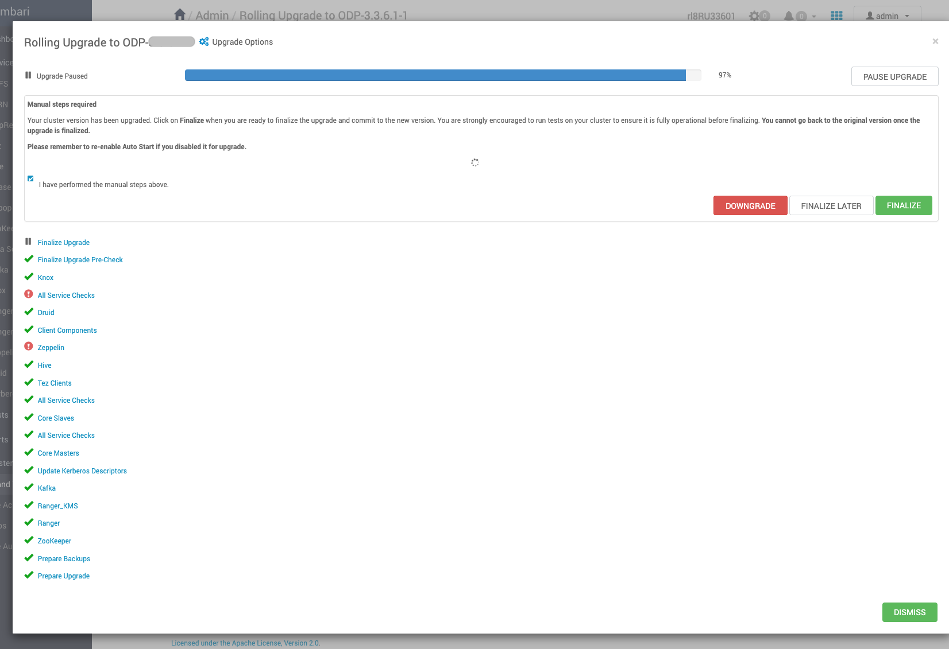This screenshot has width=949, height=649.
Task: Open the views grid icon in top bar
Action: click(x=836, y=15)
